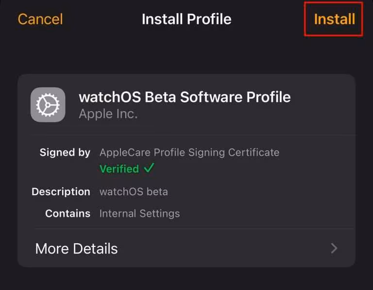Expand More Details using the chevron arrow
This screenshot has width=373, height=290.
[334, 249]
